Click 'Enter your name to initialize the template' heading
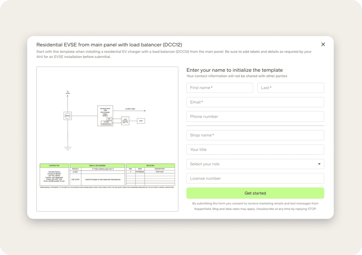 (235, 70)
